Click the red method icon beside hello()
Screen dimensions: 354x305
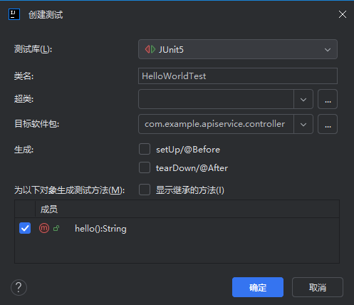pyautogui.click(x=44, y=228)
